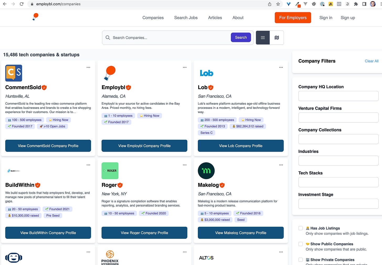View Employbl Company Profile
Image resolution: width=382 pixels, height=265 pixels.
click(x=144, y=146)
